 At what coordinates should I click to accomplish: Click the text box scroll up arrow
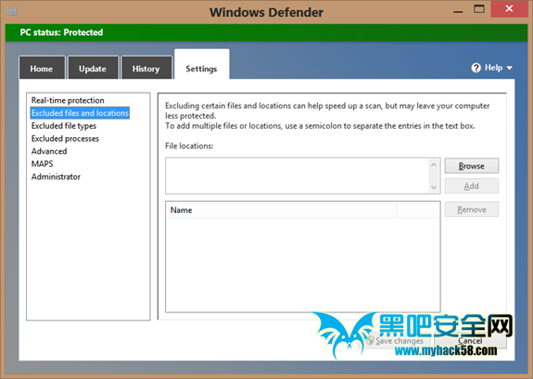point(434,165)
